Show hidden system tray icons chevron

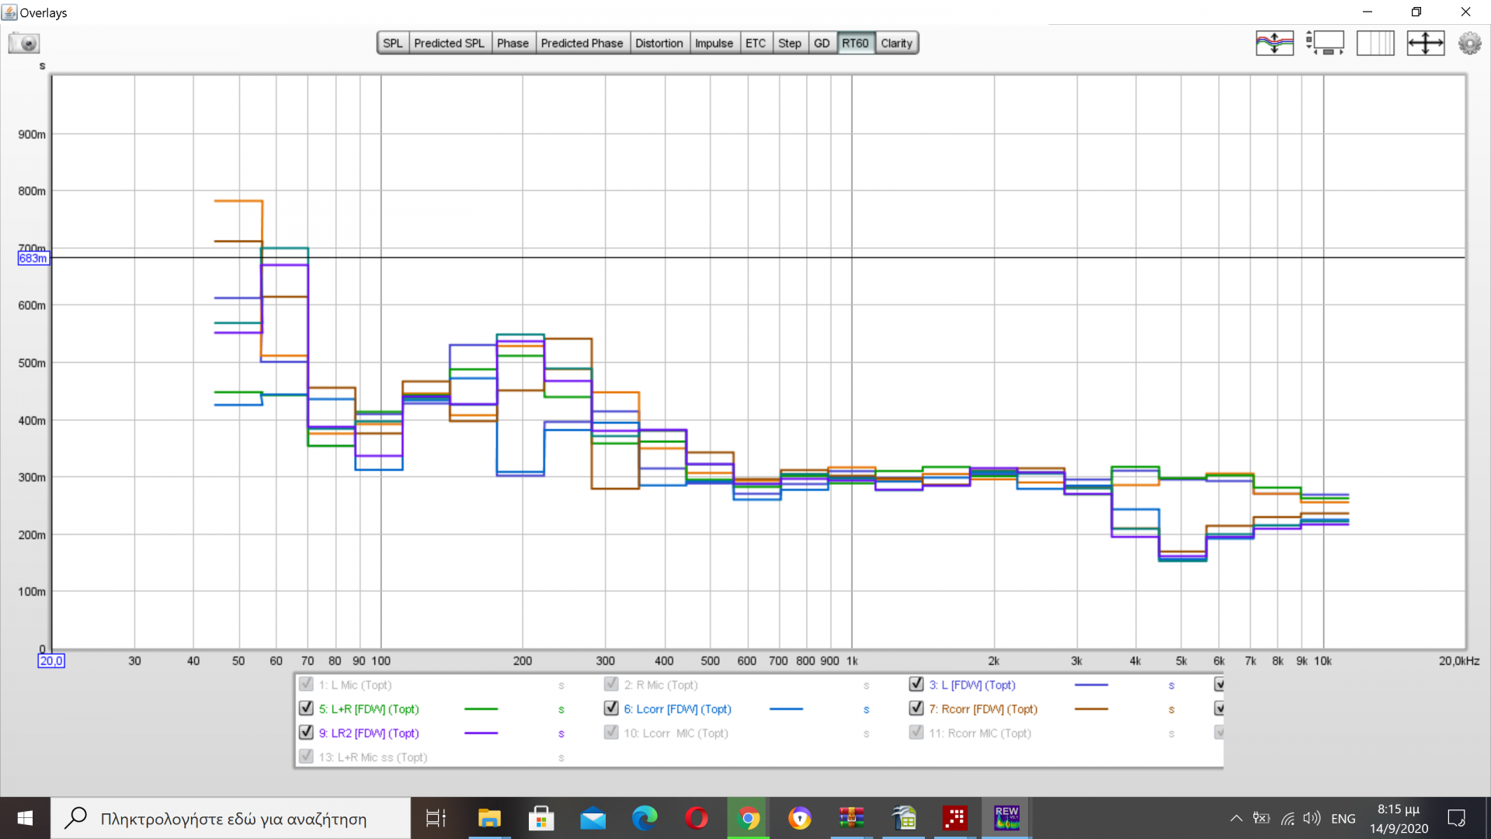(x=1236, y=818)
